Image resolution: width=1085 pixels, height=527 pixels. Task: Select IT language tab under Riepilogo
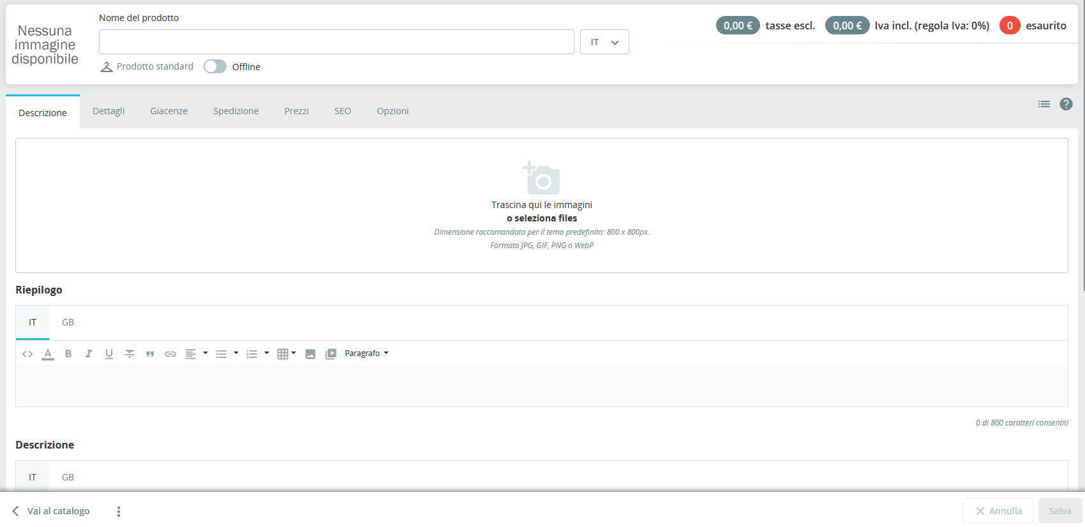(x=33, y=322)
